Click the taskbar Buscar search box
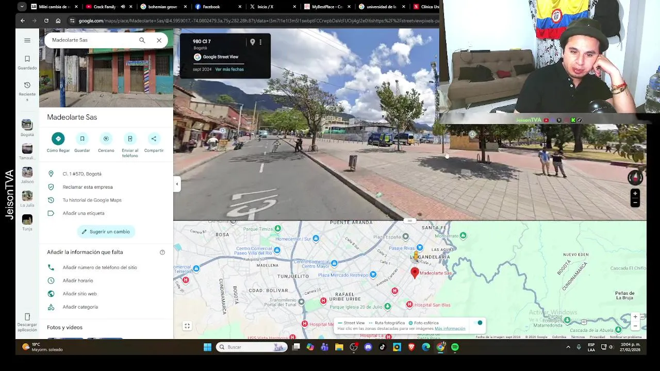Image resolution: width=660 pixels, height=371 pixels. click(252, 347)
